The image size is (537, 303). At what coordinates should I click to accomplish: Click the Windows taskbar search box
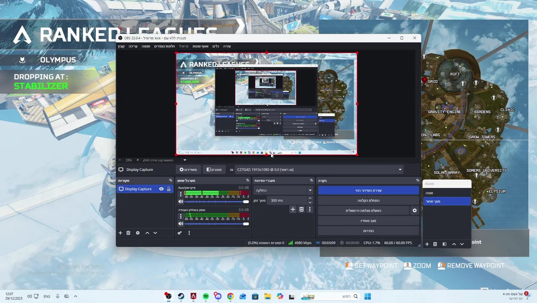pyautogui.click(x=330, y=296)
